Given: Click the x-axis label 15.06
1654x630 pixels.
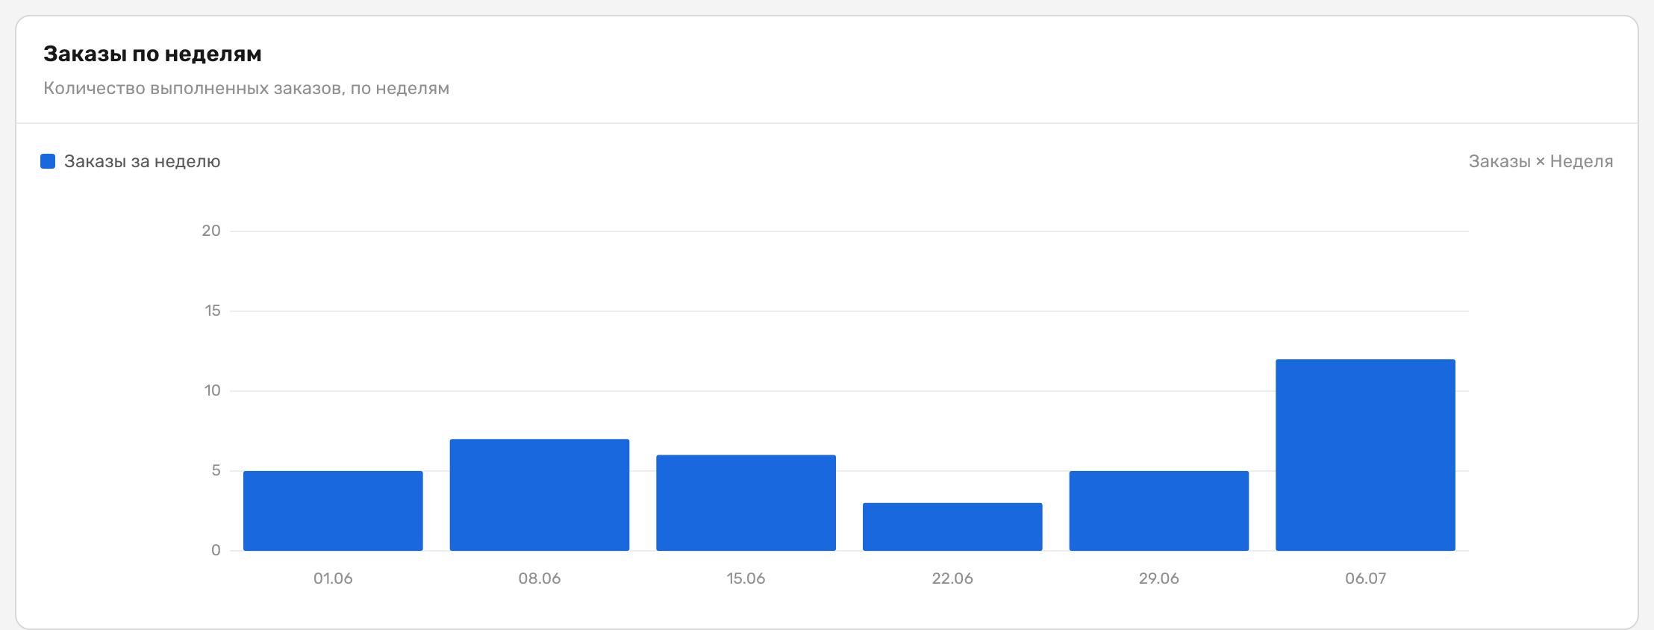Looking at the screenshot, I should tap(746, 578).
